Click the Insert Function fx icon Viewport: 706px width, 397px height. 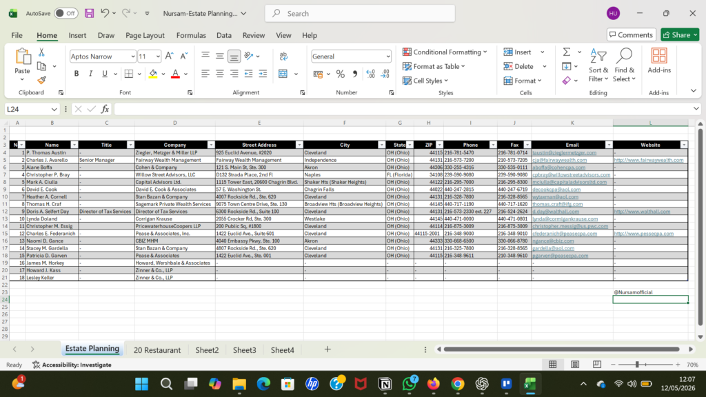coord(105,109)
